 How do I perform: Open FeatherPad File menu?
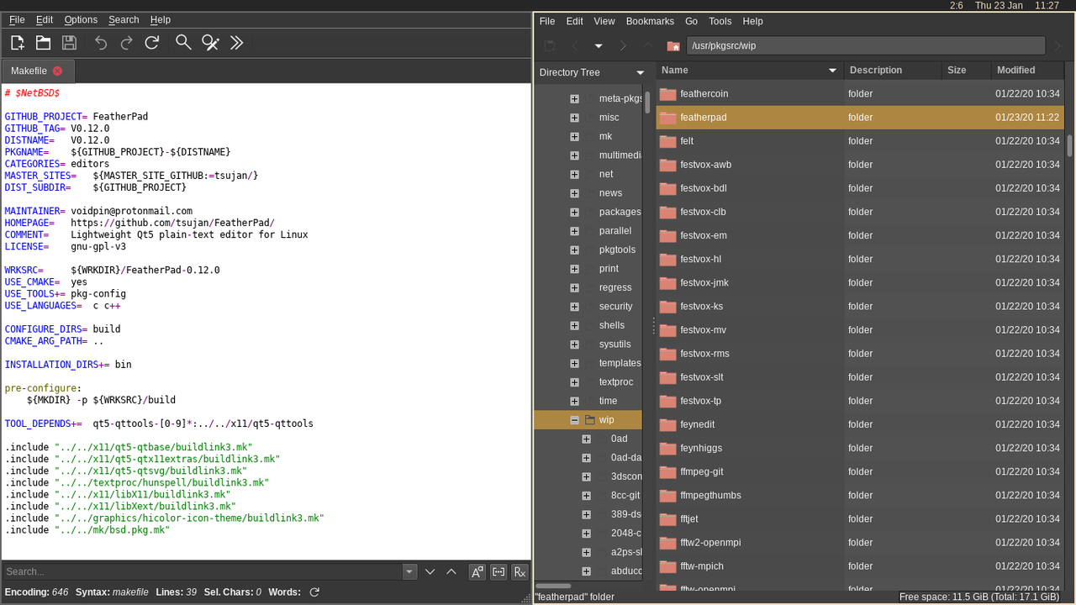click(x=17, y=19)
